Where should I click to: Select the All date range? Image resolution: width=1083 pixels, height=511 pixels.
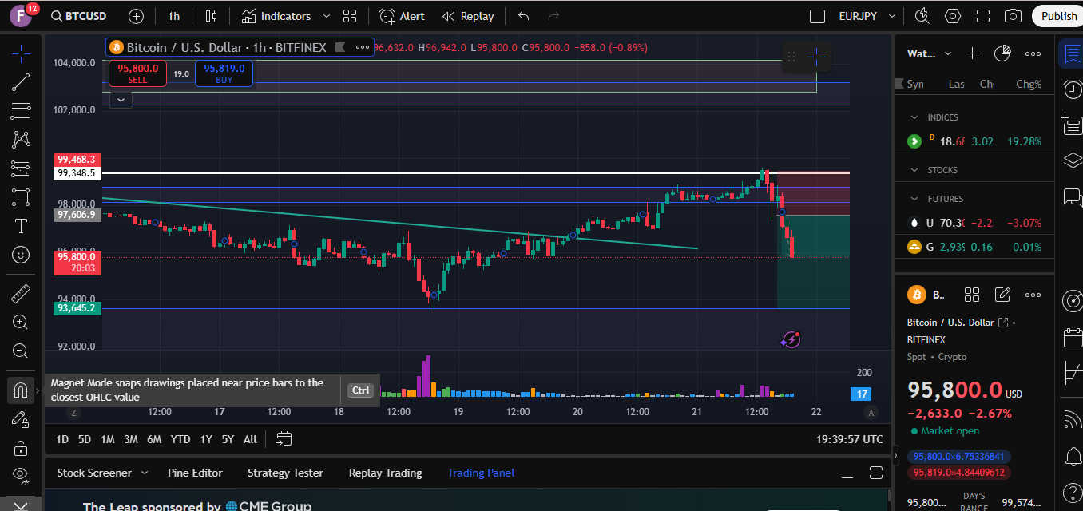250,439
